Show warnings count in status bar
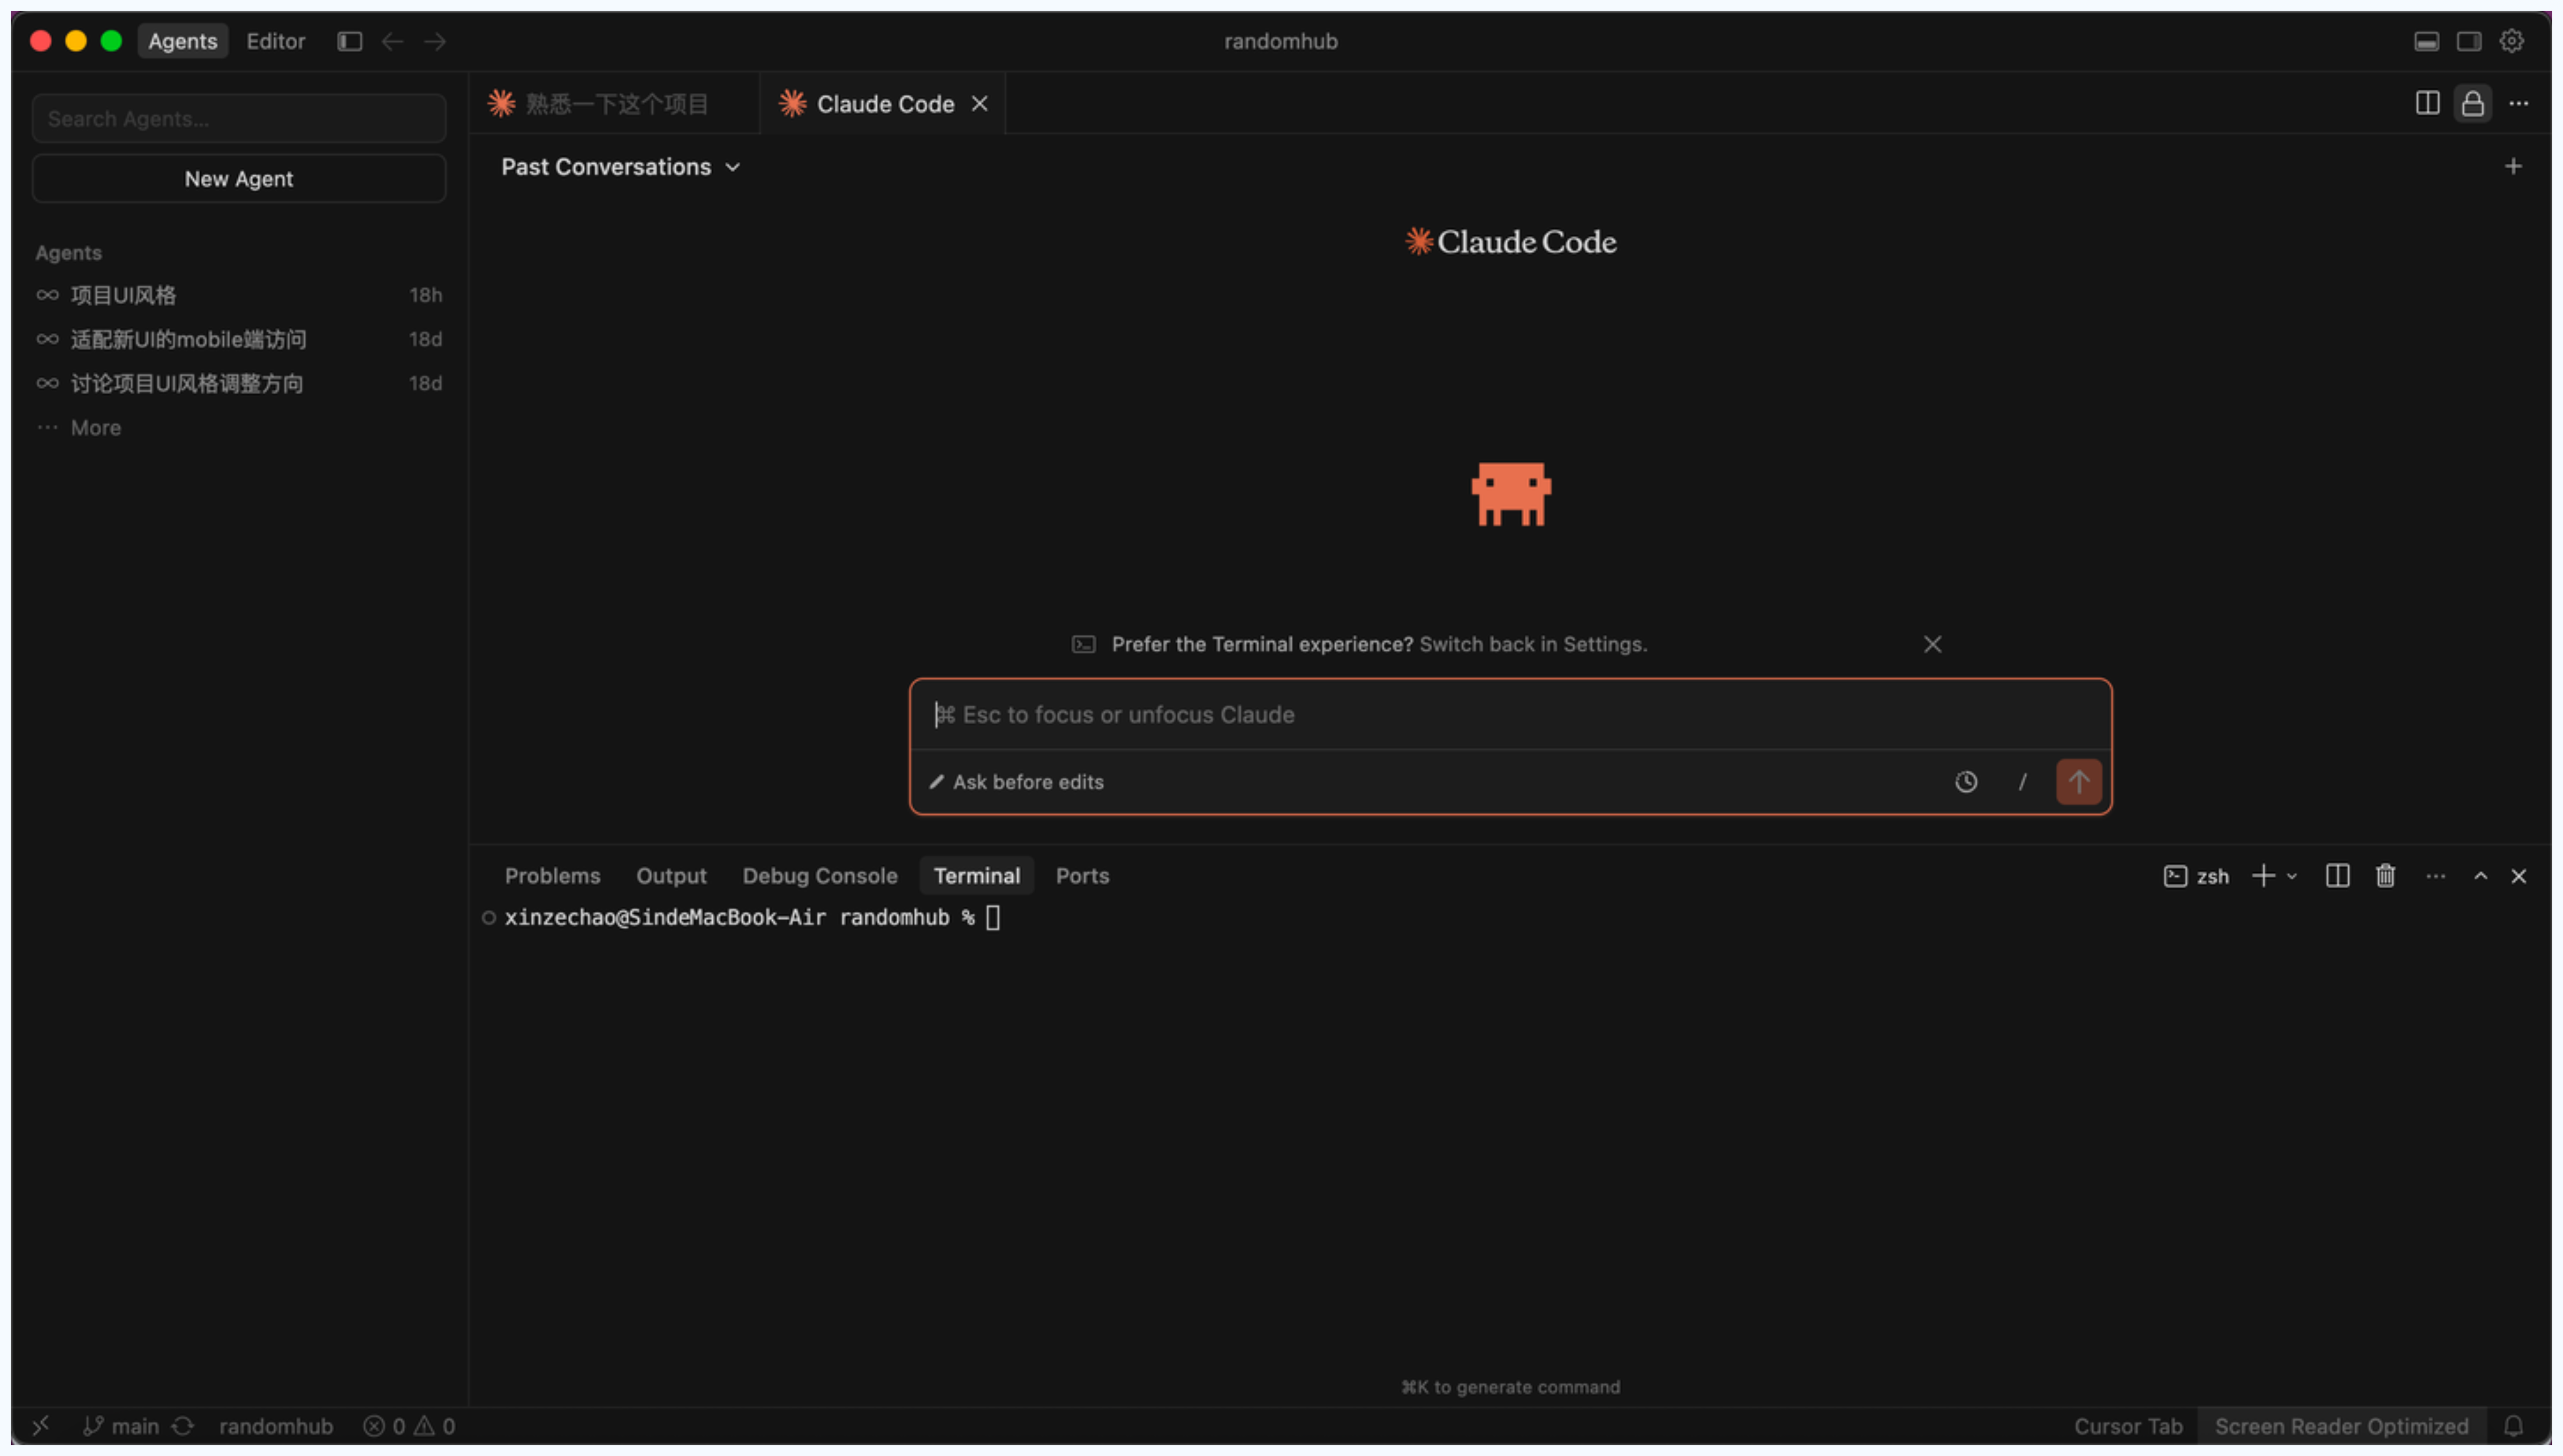The width and height of the screenshot is (2563, 1456). coord(435,1426)
